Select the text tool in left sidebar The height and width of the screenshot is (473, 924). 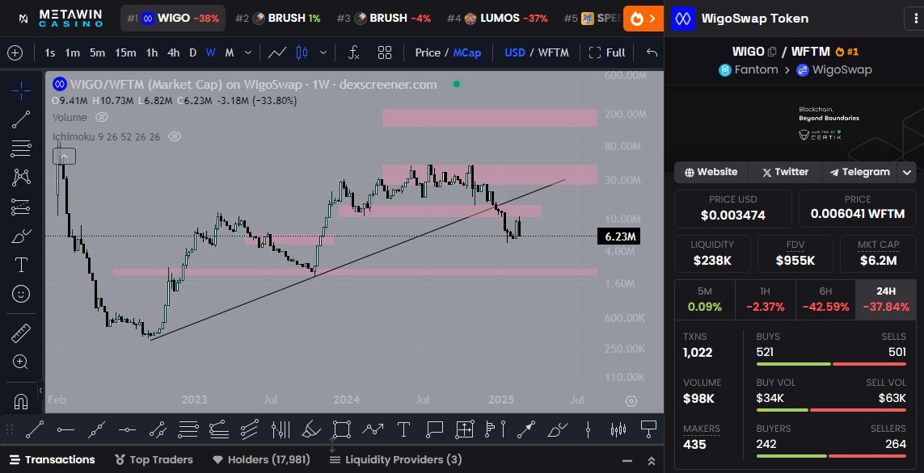point(21,265)
